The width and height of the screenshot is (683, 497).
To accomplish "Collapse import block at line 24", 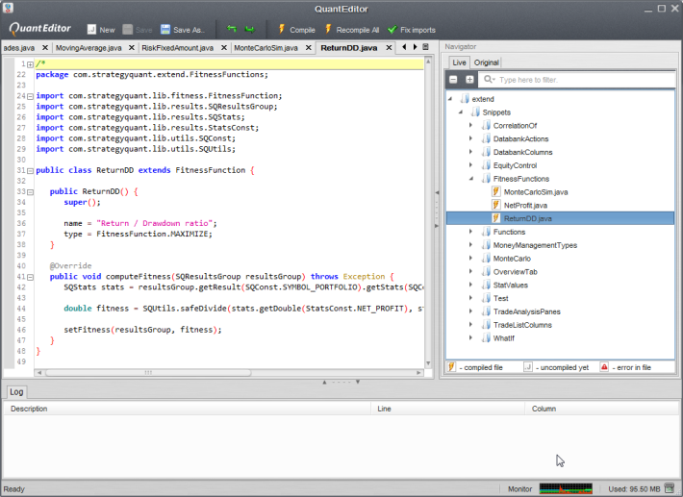I will pos(30,96).
